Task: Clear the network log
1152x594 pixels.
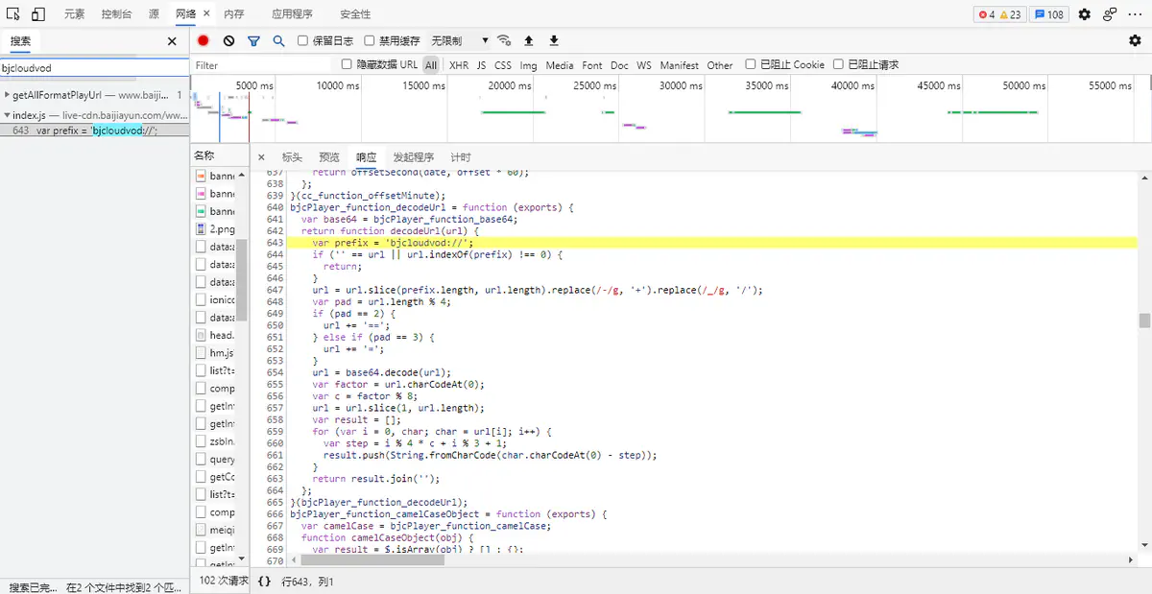Action: point(228,41)
